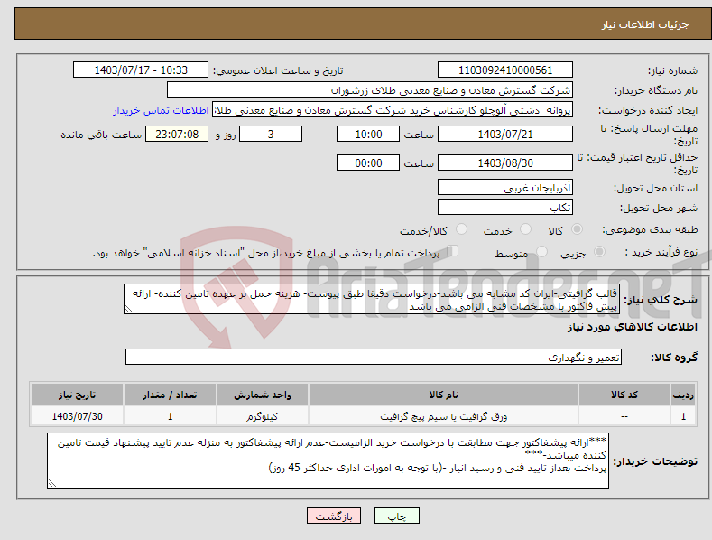
Task: Click the label شهر محل تحویل
Action: point(659,208)
